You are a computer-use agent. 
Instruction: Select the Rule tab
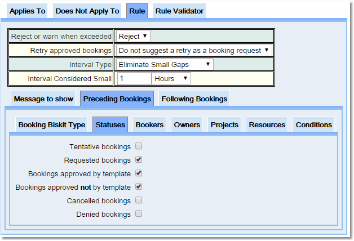pos(136,11)
